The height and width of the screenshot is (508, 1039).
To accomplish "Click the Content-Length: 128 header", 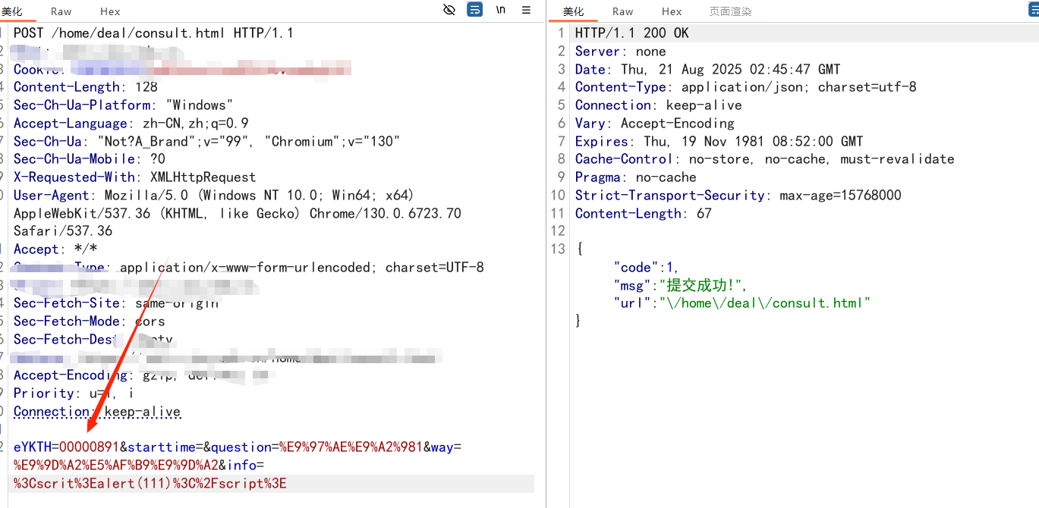I will pos(86,87).
